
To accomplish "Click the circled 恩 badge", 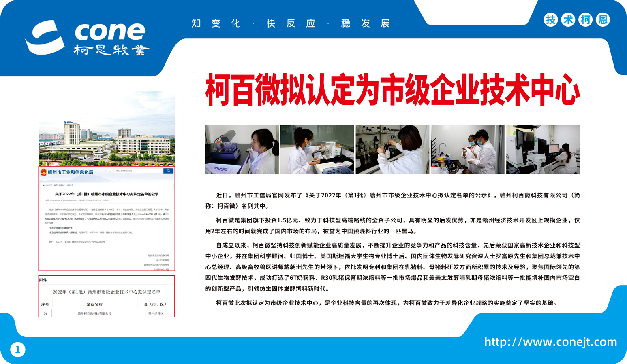I will pos(603,20).
